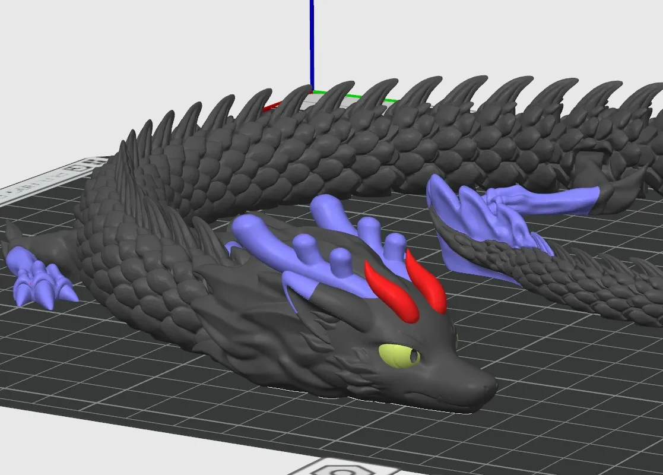Click the dragon's yellow eye
The width and height of the screenshot is (663, 475).
[399, 355]
